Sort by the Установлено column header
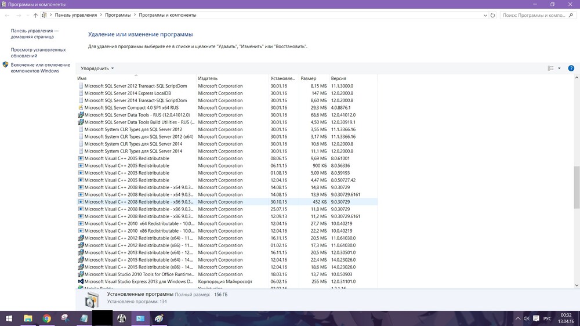Screen dimensions: 580x326 pyautogui.click(x=284, y=78)
